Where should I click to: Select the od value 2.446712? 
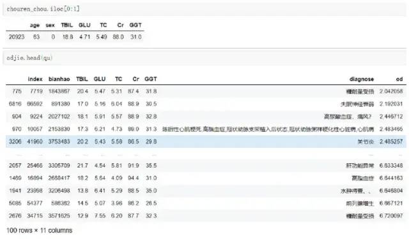391,117
